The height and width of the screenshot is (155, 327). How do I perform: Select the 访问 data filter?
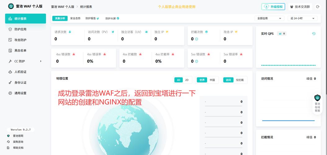228,80
